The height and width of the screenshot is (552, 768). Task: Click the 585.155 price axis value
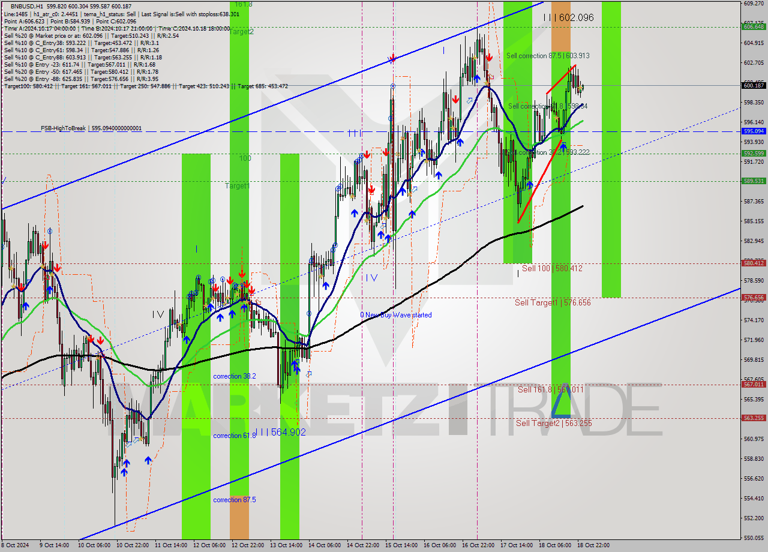coord(754,221)
